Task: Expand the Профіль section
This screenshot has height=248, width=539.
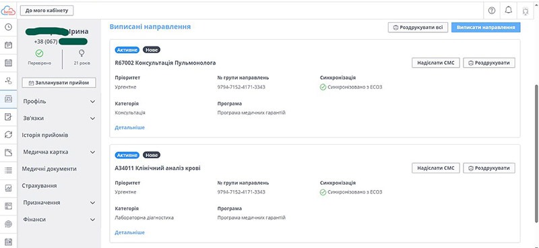Action: click(x=59, y=102)
